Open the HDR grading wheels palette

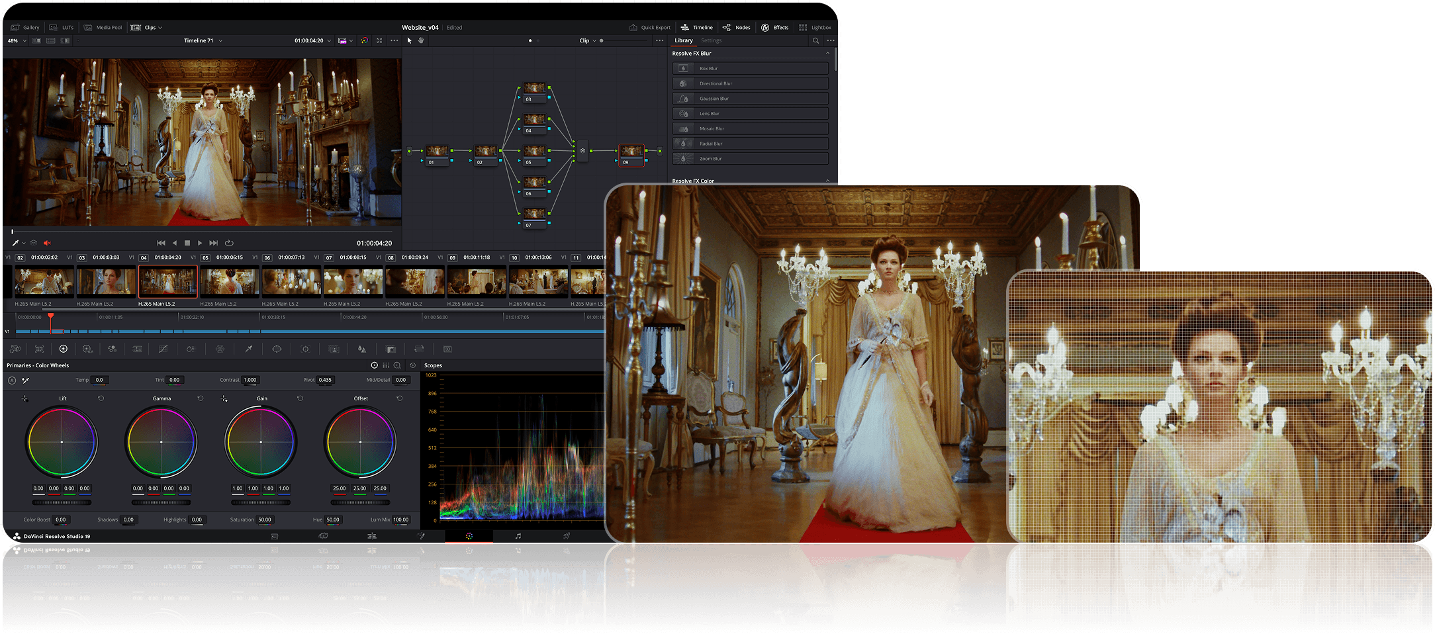87,349
